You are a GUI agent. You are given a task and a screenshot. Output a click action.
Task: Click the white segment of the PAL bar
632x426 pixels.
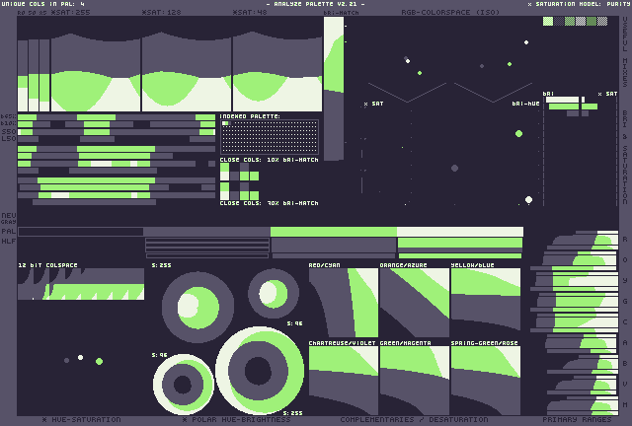460,232
